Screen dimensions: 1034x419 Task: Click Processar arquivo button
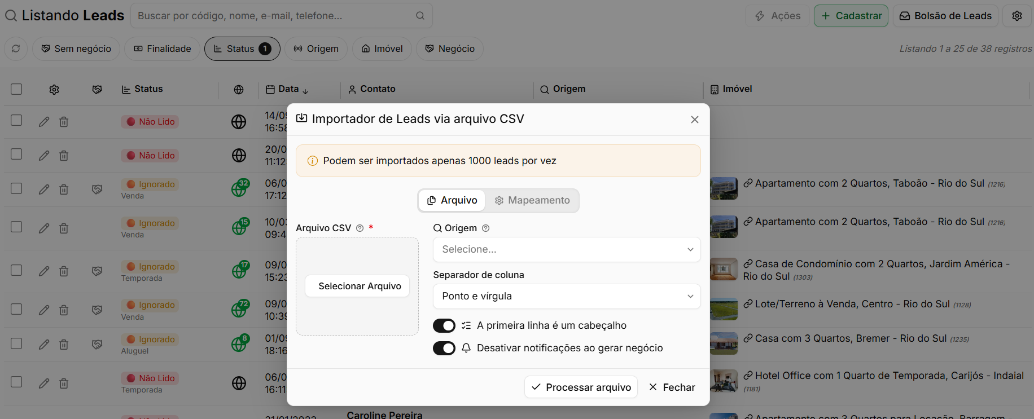(x=581, y=387)
